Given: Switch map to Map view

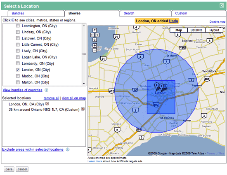Looking at the screenshot, I should [179, 30].
